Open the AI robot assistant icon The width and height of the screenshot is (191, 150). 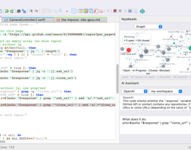click(142, 11)
